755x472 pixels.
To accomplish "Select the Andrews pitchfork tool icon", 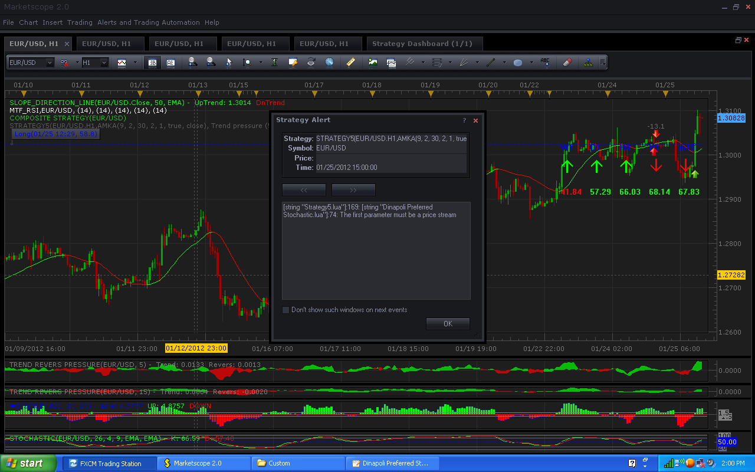I will (410, 62).
